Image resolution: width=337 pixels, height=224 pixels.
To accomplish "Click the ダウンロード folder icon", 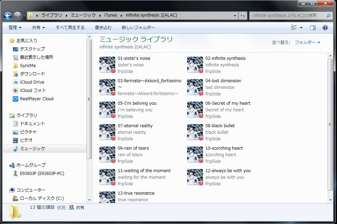I will (15, 74).
